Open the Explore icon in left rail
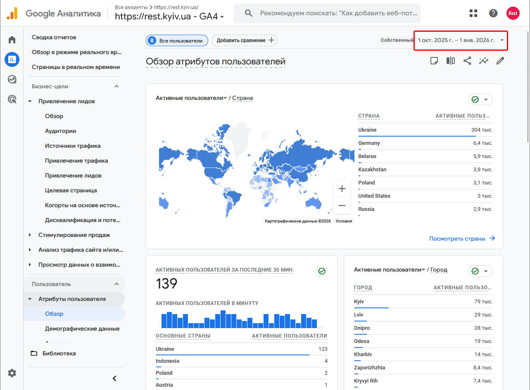The height and width of the screenshot is (390, 530). 12,79
